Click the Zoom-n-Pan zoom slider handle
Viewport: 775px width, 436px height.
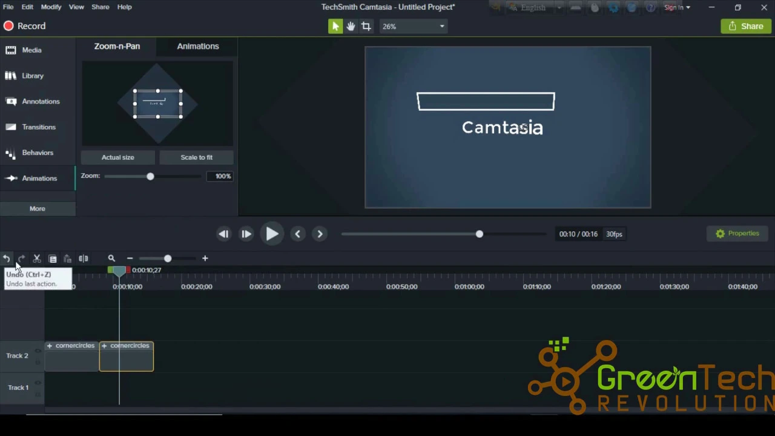[x=150, y=176]
